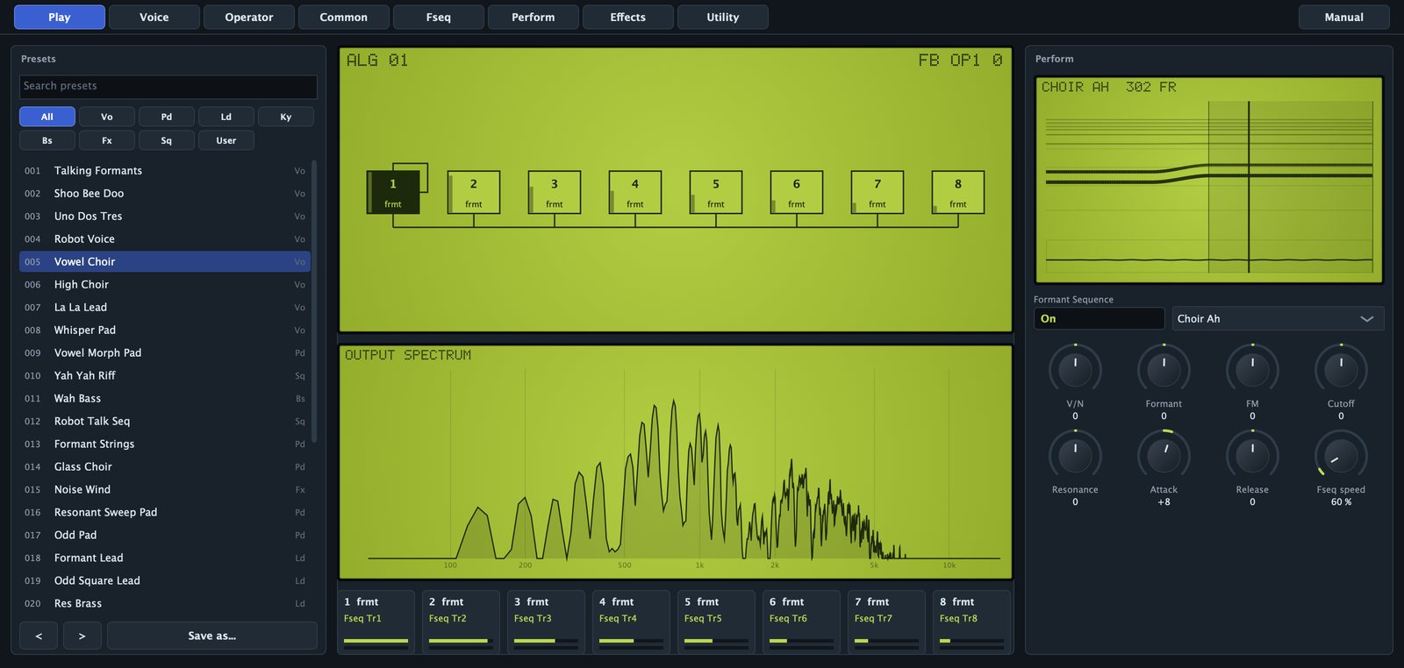The image size is (1404, 668).
Task: Click the Attack knob
Action: tap(1164, 455)
